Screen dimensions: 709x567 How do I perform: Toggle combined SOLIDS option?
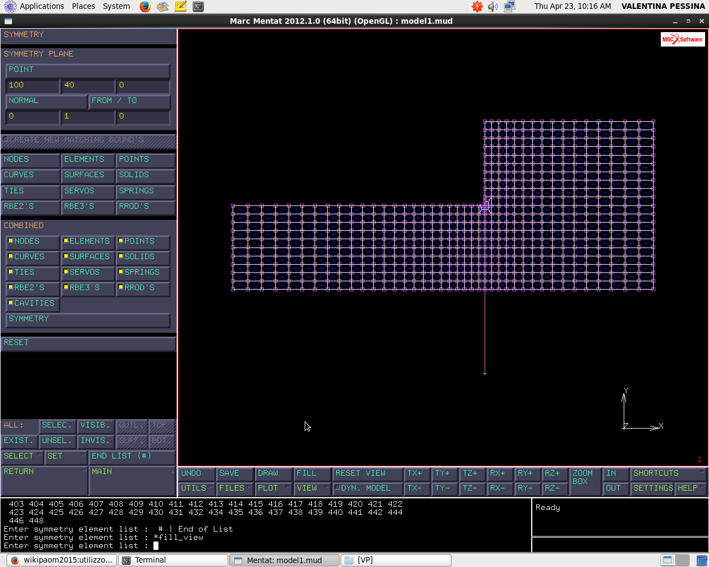[x=143, y=257]
